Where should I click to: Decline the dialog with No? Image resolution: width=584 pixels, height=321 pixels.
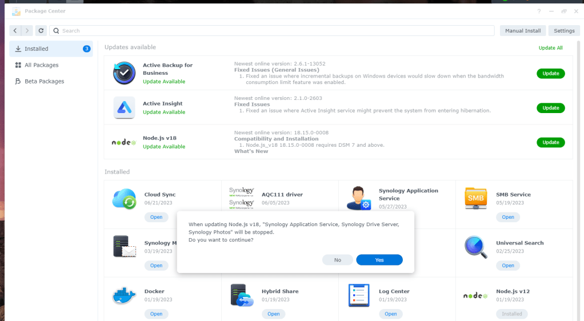point(338,260)
